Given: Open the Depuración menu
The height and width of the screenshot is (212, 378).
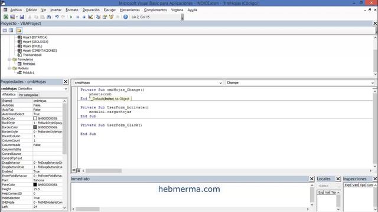Looking at the screenshot, I should (x=91, y=10).
